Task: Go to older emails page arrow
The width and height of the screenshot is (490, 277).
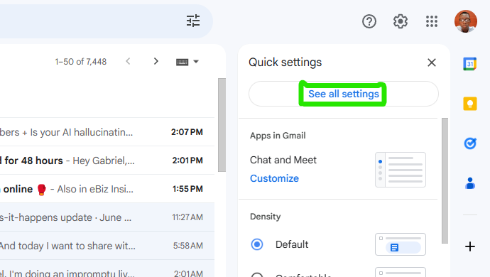Action: tap(156, 61)
